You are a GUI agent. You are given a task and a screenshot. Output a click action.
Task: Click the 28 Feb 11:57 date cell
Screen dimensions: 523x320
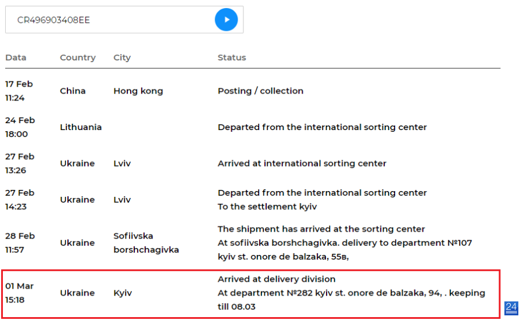point(20,243)
